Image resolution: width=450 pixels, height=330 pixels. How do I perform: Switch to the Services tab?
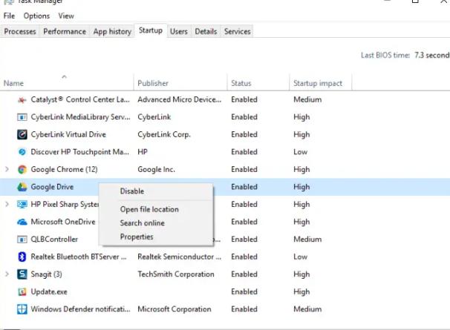click(x=238, y=31)
